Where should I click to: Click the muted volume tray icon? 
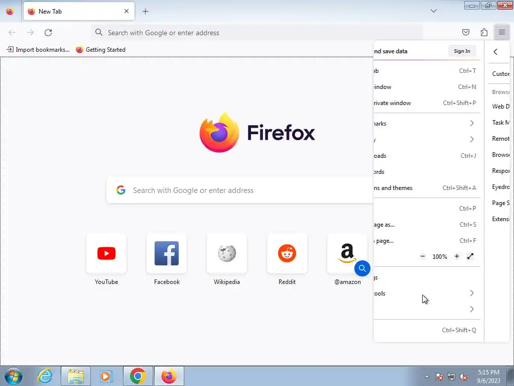[x=463, y=376]
